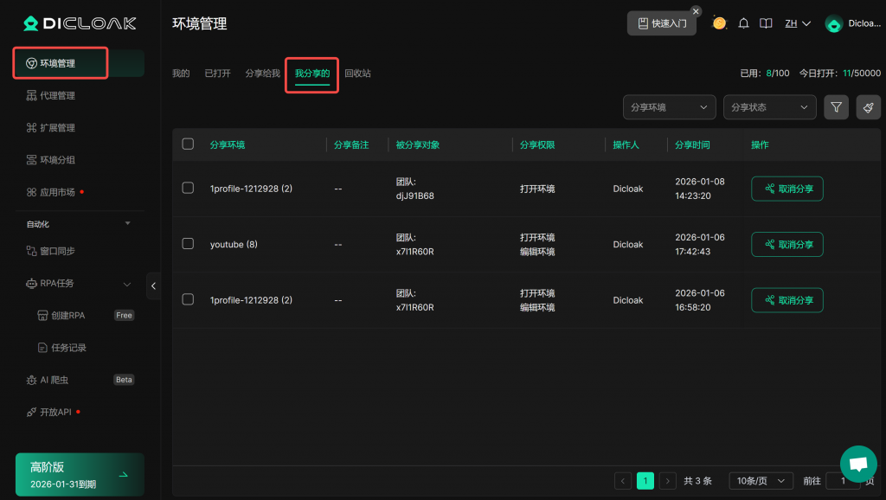Open the 10条/页 page size dropdown
This screenshot has height=500, width=886.
[x=761, y=481]
